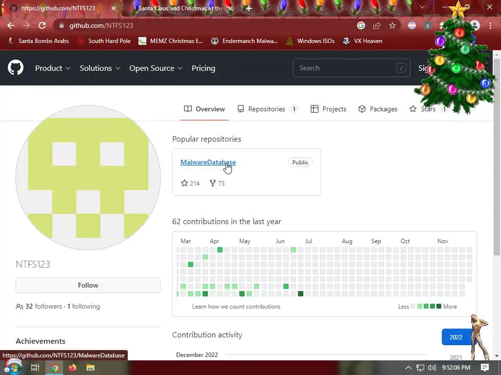Open Windows ISOs bookmark
This screenshot has height=375, width=501.
pyautogui.click(x=311, y=41)
